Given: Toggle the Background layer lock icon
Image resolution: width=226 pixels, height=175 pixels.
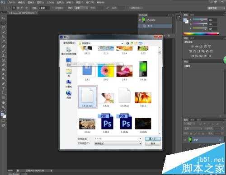Looking at the screenshot, I should point(220,140).
